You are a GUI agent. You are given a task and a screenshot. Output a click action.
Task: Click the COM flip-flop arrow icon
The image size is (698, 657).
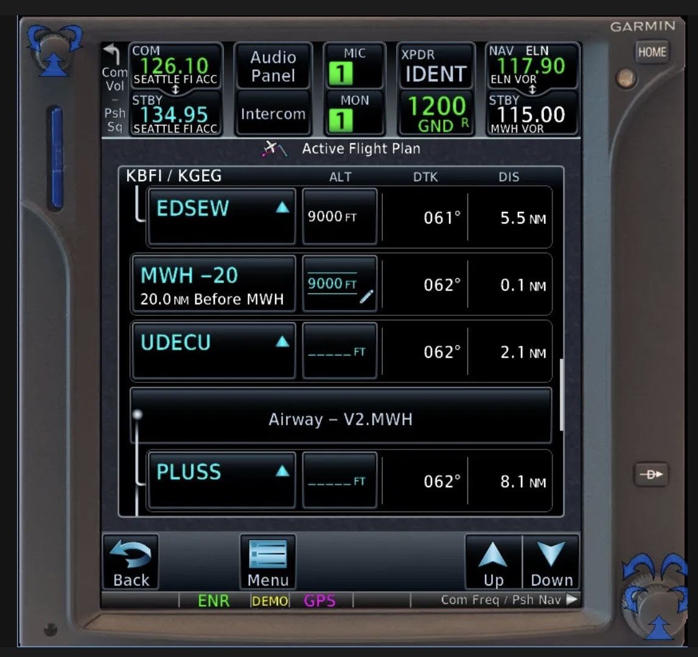click(x=175, y=90)
